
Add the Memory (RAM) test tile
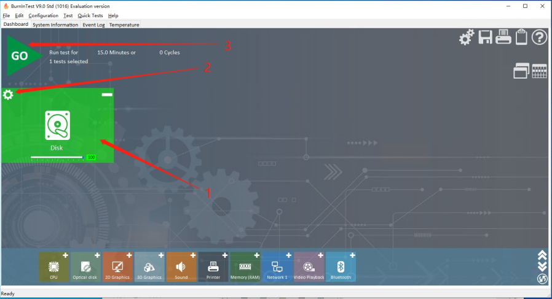point(245,266)
